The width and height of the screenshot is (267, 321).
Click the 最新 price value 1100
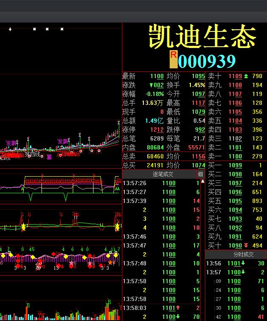tap(157, 76)
